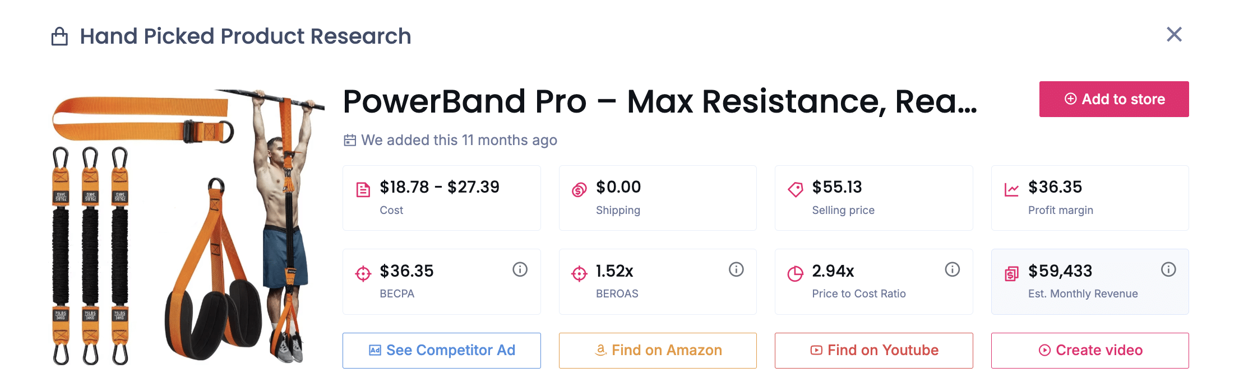Click the Price to Cost Ratio pie icon
Viewport: 1239px width, 382px height.
click(795, 273)
